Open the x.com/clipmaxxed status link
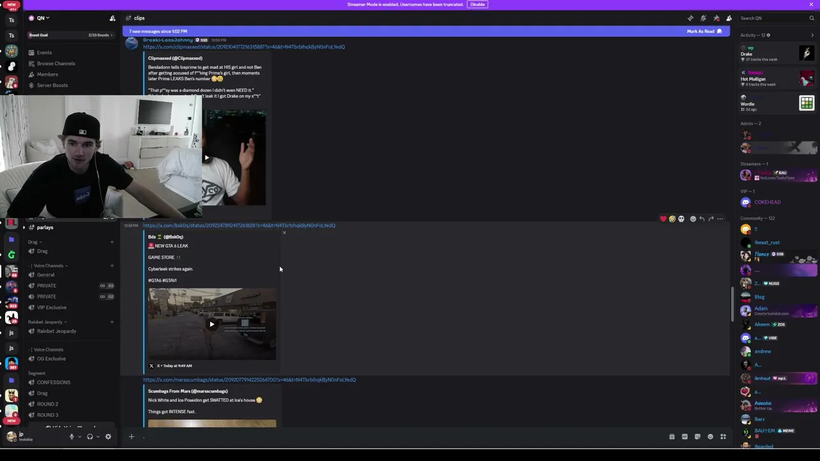This screenshot has height=461, width=820. pyautogui.click(x=244, y=47)
